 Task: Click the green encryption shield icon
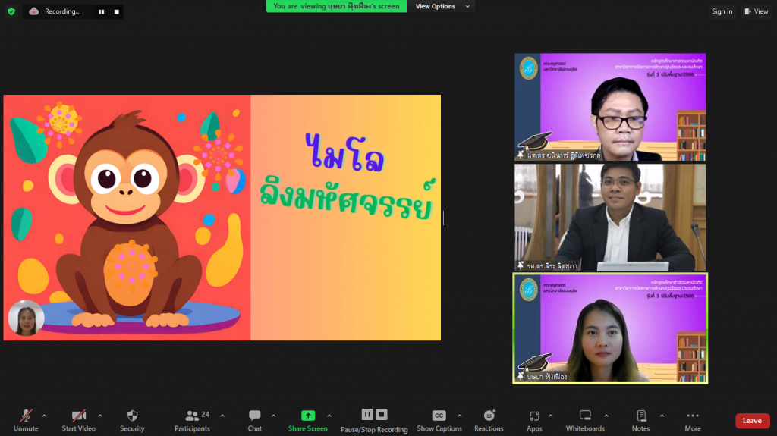pos(11,11)
